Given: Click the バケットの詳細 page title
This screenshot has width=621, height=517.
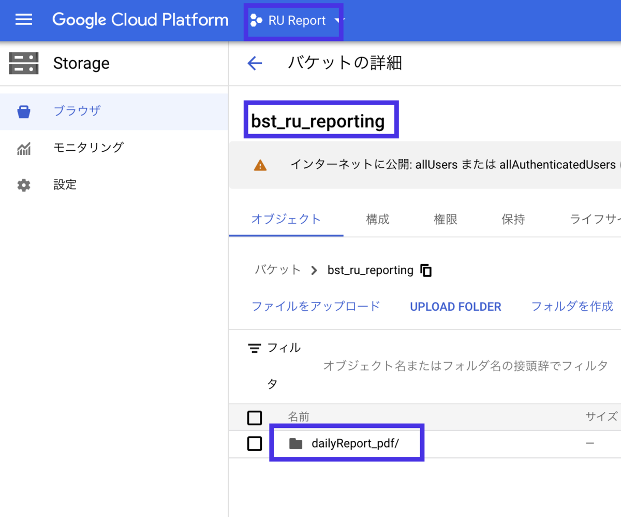Looking at the screenshot, I should pyautogui.click(x=345, y=63).
